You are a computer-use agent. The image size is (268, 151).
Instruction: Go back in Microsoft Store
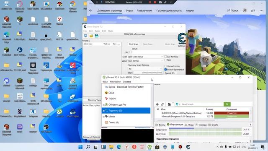[90, 10]
